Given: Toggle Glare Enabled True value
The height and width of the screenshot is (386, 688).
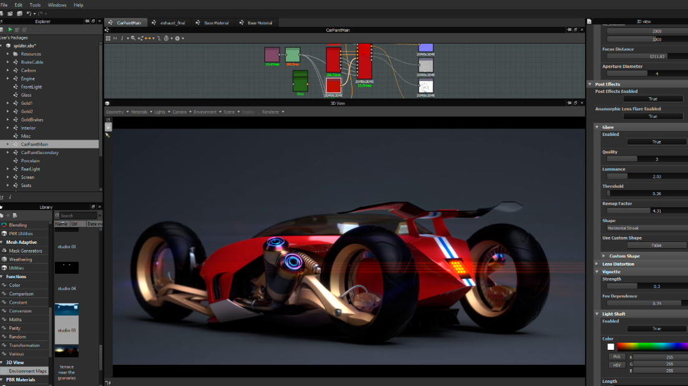Looking at the screenshot, I should click(656, 142).
